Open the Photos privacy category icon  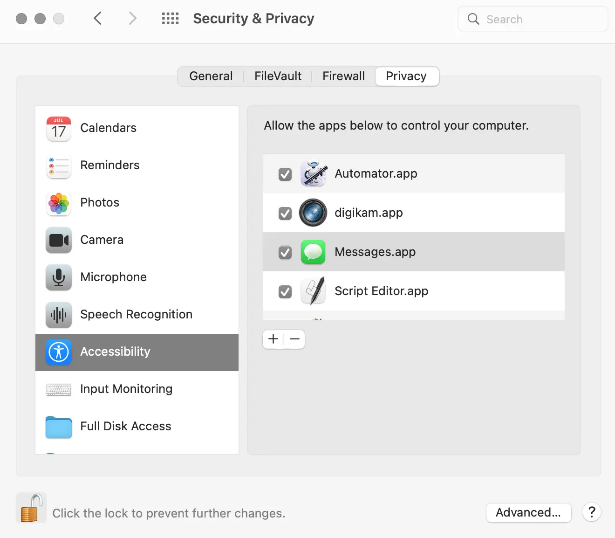(x=59, y=203)
